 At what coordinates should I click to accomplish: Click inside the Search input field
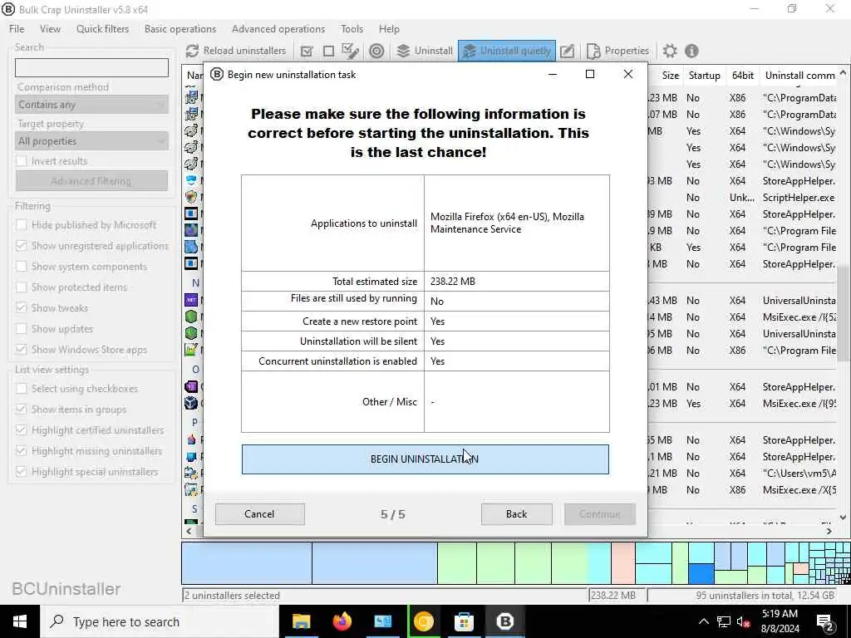pos(91,68)
